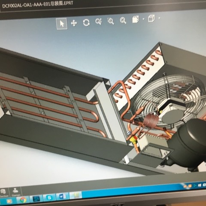
Task: Activate the Pan tool
Action: (x=74, y=23)
